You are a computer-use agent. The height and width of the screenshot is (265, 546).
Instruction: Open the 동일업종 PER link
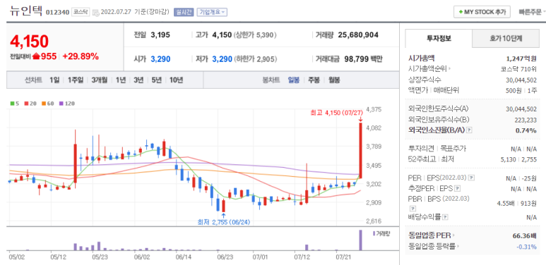coord(432,236)
